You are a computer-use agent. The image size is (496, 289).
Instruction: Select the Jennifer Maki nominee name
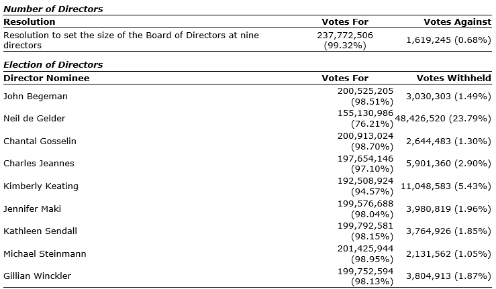(x=34, y=209)
